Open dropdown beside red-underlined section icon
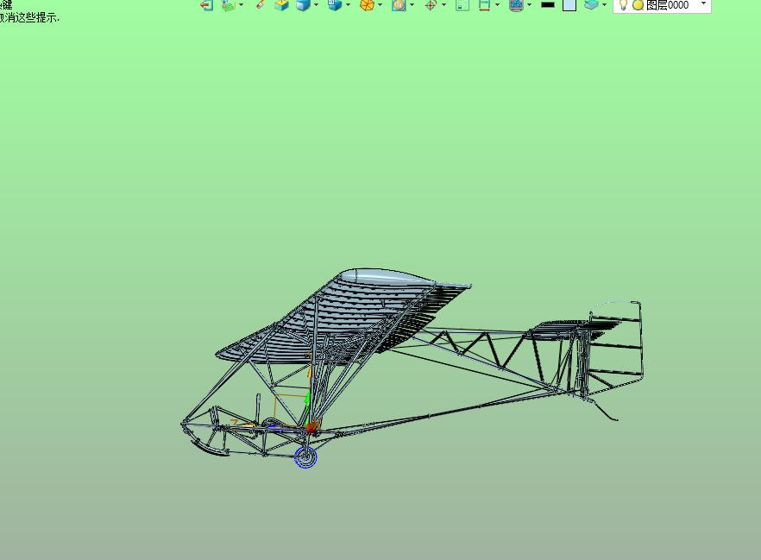Image resolution: width=761 pixels, height=560 pixels. [x=498, y=5]
